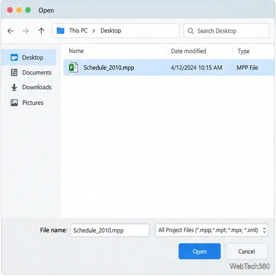
Task: Click the 'MPP File' type cell
Action: [247, 68]
